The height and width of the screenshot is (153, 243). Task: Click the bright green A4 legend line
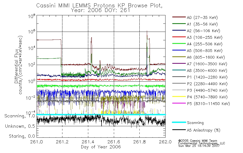pos(179,44)
